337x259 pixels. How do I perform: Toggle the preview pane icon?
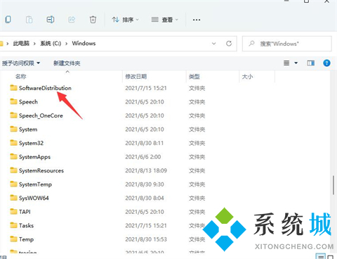tap(311, 63)
